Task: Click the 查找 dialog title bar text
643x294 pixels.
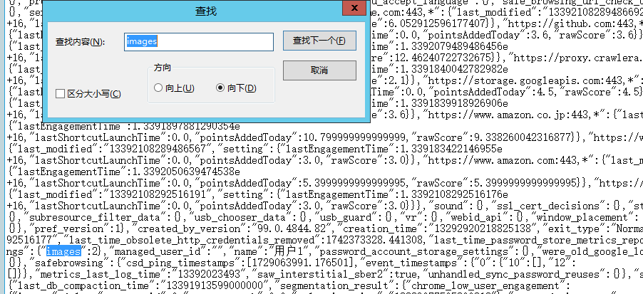Action: pos(206,11)
